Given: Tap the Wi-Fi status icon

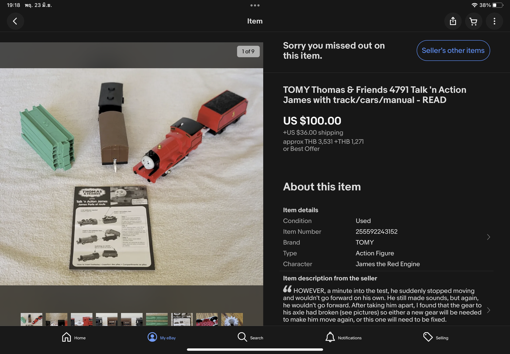Looking at the screenshot, I should [474, 5].
